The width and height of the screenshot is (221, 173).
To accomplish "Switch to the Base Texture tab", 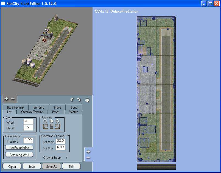I will 15,107.
